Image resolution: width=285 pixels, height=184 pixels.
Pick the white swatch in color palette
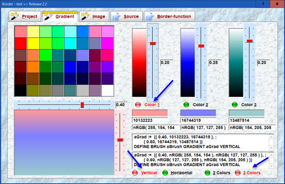click(x=107, y=90)
